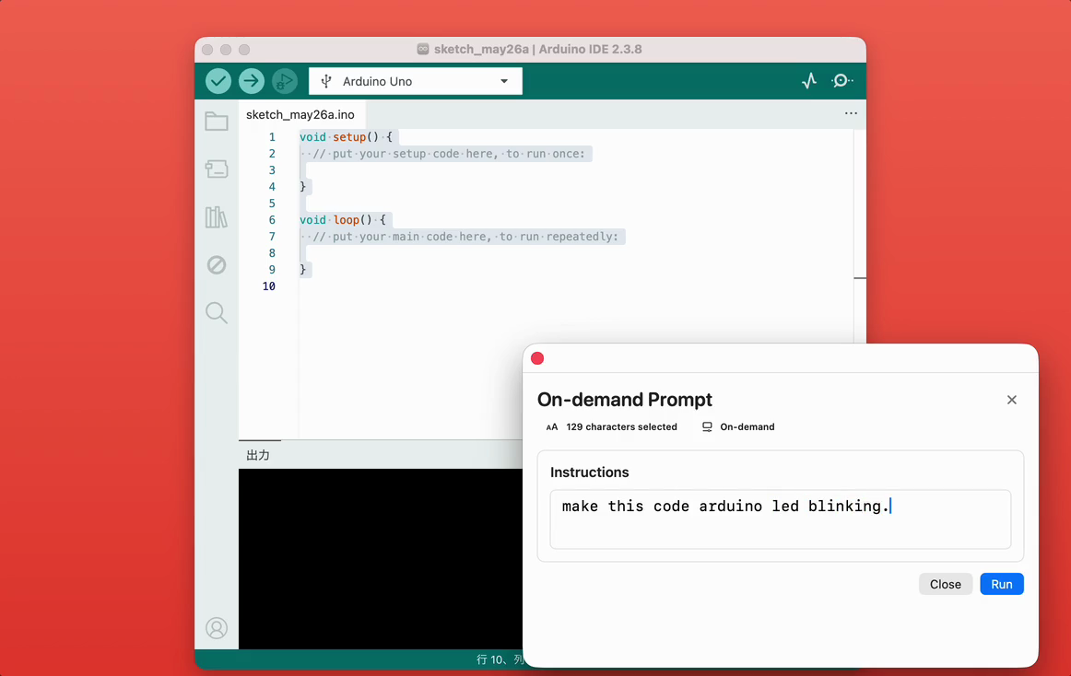
Task: Click the user account icon in the sidebar
Action: click(x=217, y=628)
